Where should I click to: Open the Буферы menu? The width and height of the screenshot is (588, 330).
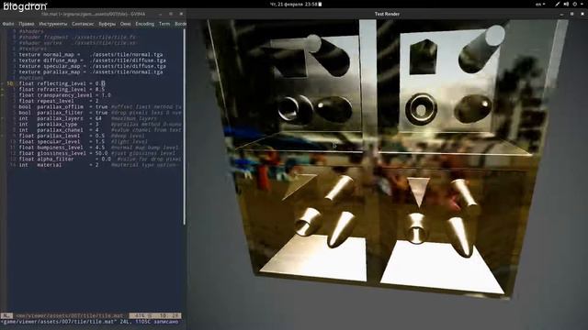tap(107, 24)
